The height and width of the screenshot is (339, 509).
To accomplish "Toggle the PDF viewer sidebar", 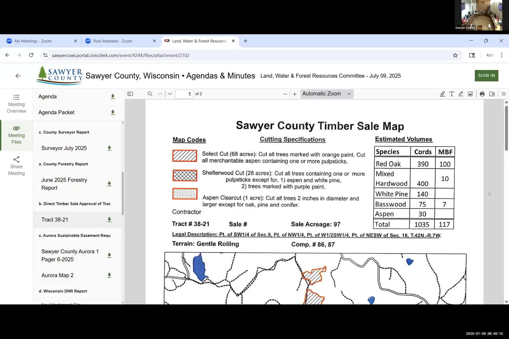I will [130, 94].
